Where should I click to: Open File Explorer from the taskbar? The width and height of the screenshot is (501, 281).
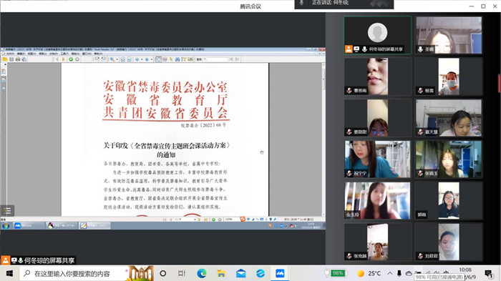(221, 273)
